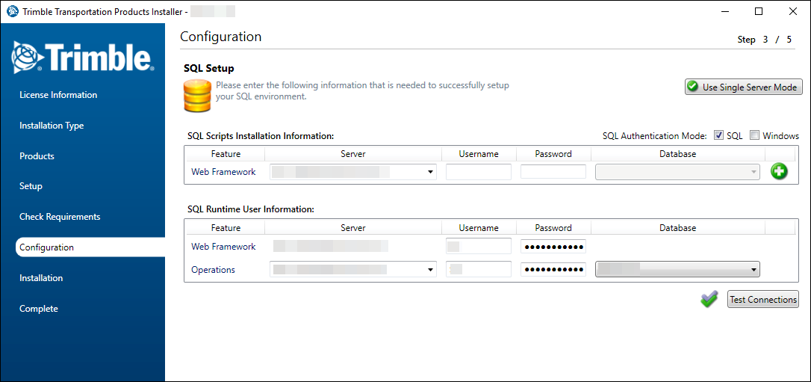The height and width of the screenshot is (382, 811).
Task: Click the green checkmark connection status icon
Action: (709, 299)
